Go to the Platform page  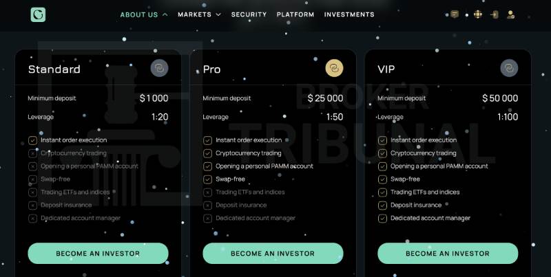tap(295, 14)
